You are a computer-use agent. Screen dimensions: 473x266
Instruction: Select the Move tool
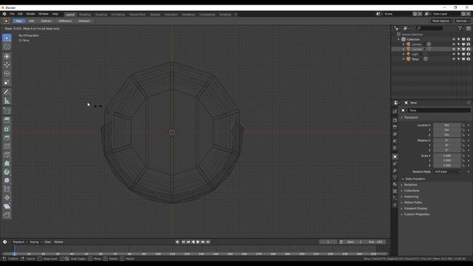click(7, 65)
